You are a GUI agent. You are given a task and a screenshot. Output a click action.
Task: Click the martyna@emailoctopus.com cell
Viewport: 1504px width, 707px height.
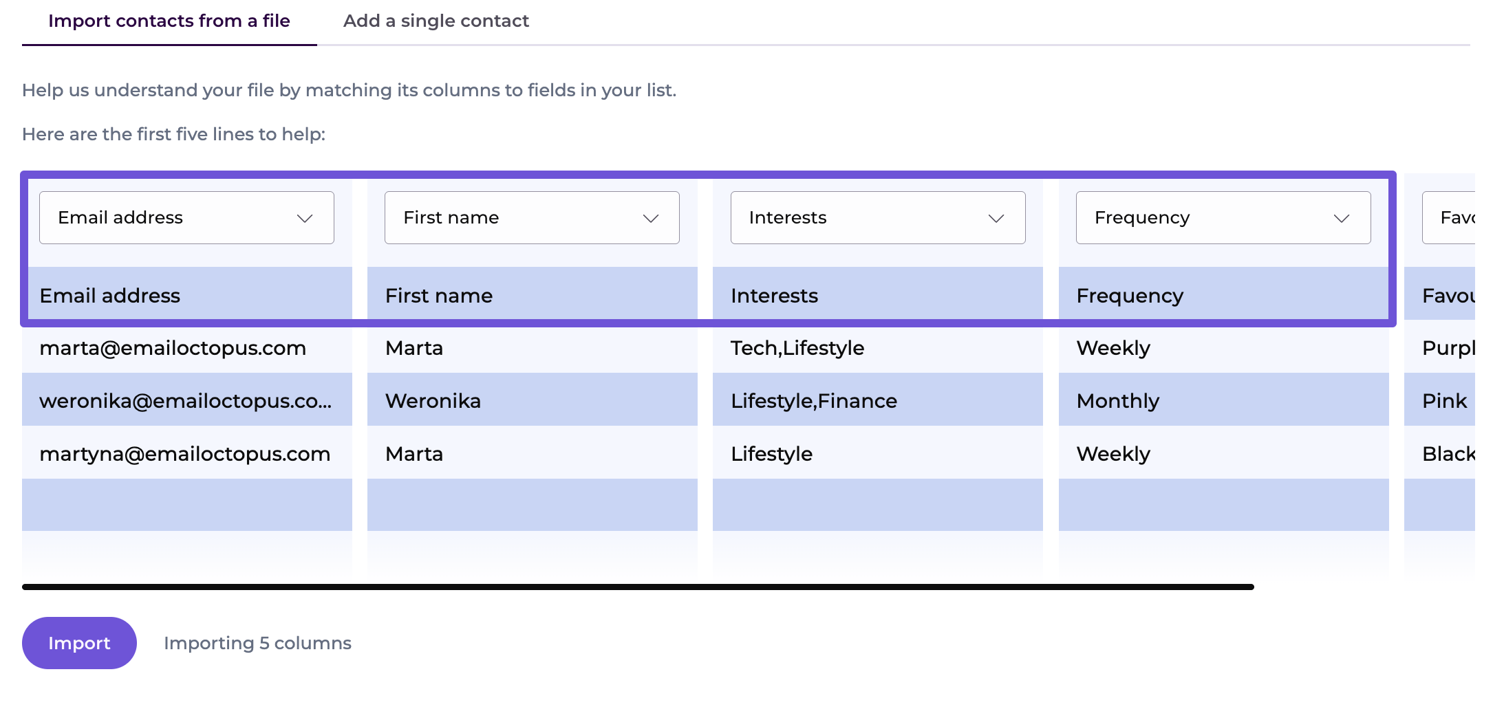pyautogui.click(x=185, y=454)
